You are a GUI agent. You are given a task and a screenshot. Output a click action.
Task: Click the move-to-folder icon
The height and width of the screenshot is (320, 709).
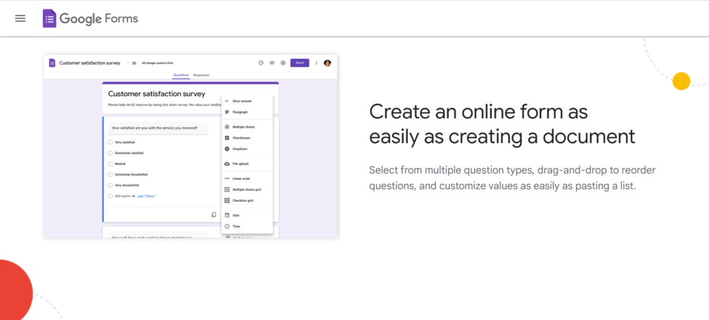(x=134, y=63)
